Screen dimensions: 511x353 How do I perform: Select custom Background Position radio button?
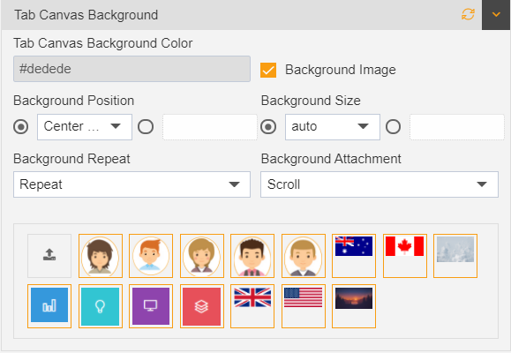[x=146, y=127]
